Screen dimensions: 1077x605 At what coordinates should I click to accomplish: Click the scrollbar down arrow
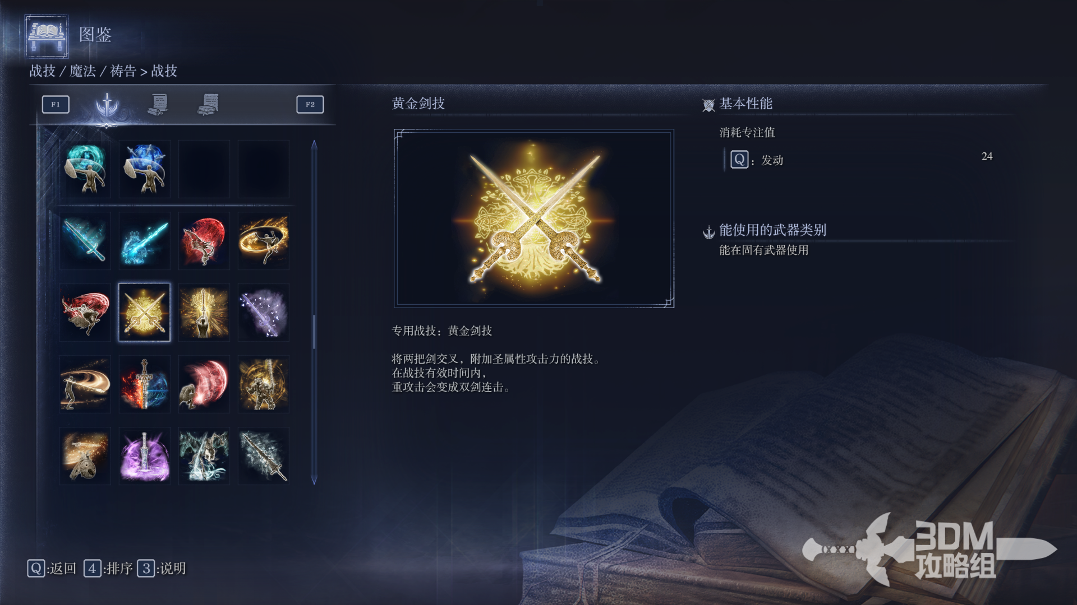(x=314, y=480)
